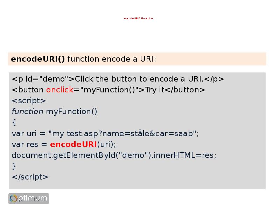The image size is (280, 210).
Task: Click the var res assignment line
Action: [65, 144]
